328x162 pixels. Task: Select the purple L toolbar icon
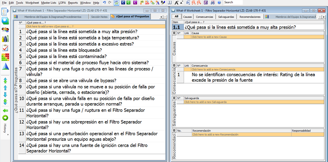(135, 3)
